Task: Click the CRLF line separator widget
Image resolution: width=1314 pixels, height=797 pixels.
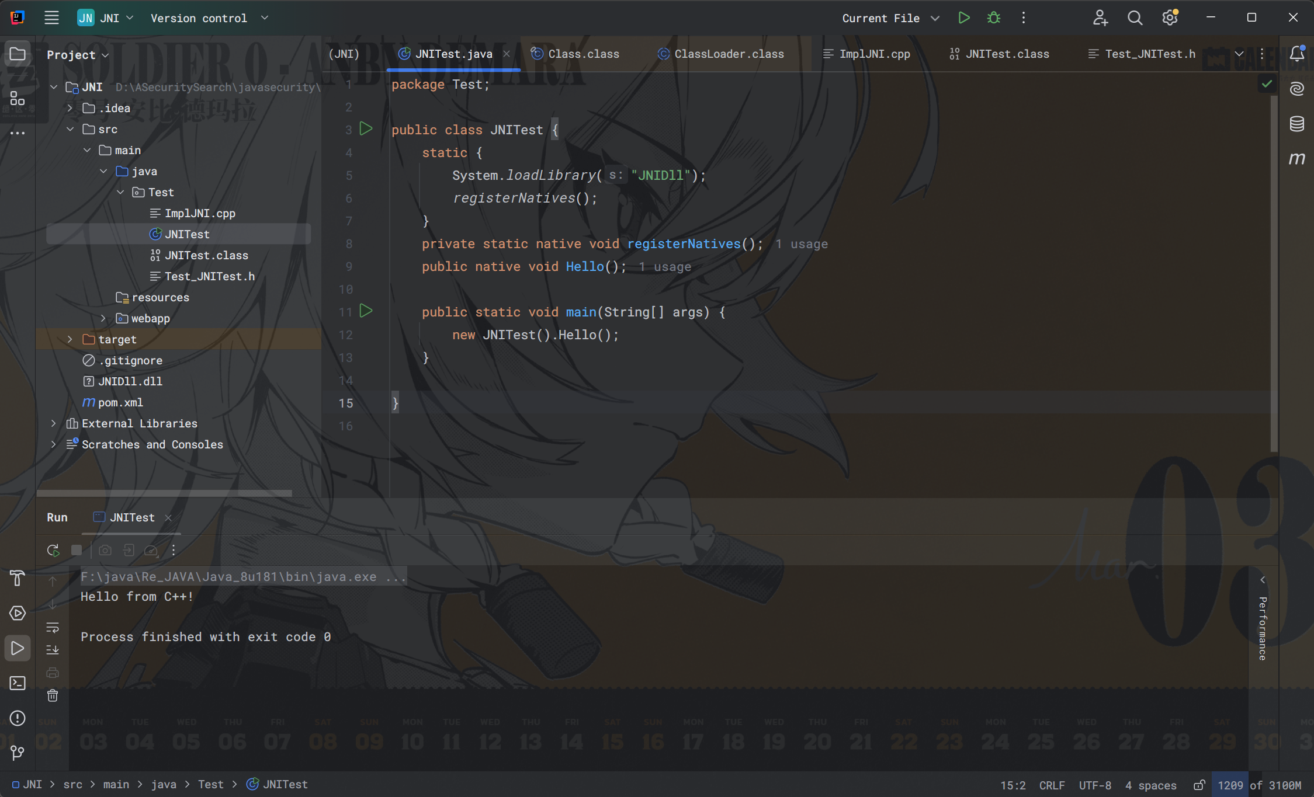Action: coord(1052,785)
